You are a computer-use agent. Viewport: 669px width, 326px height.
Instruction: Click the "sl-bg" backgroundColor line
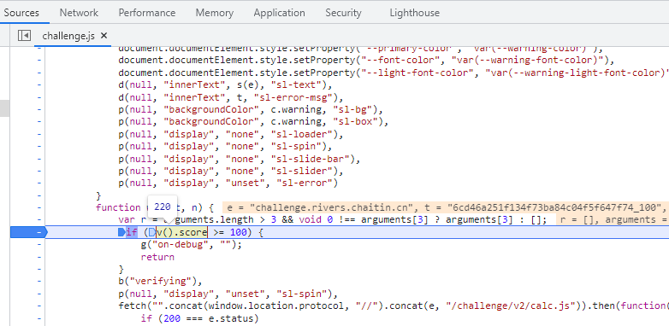coord(251,110)
